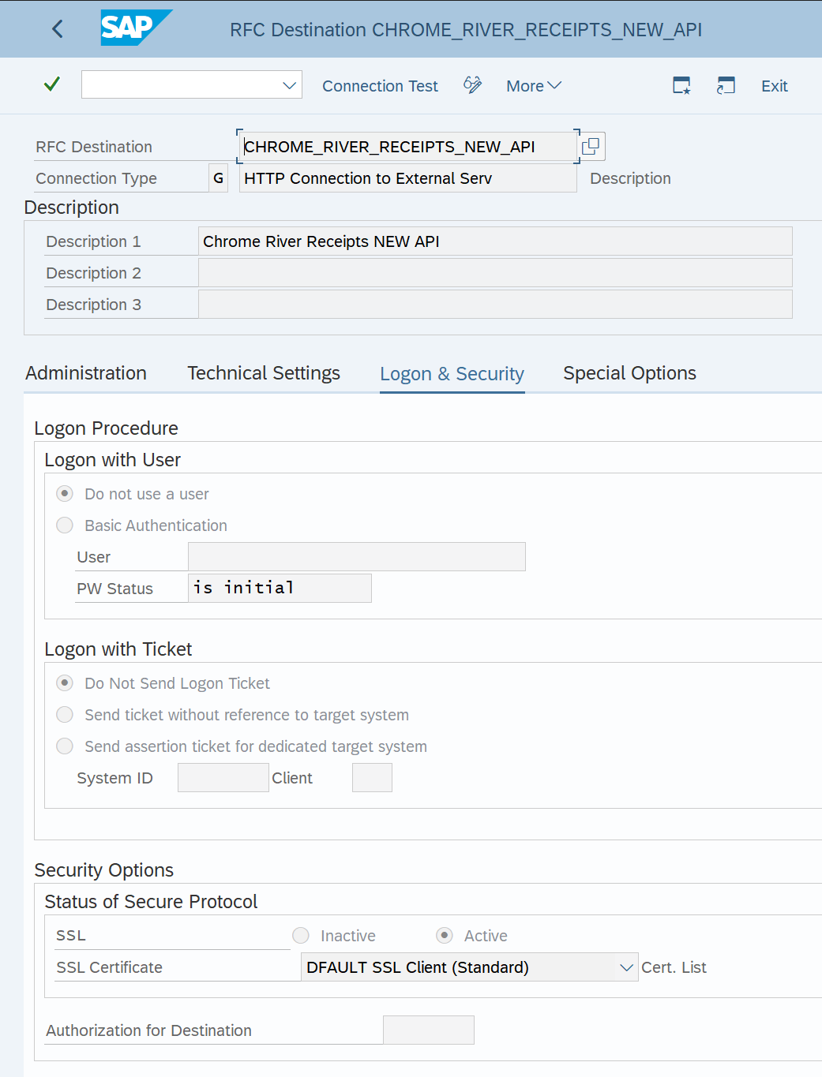Viewport: 822px width, 1077px height.
Task: Click the Description 2 text field
Action: 494,272
